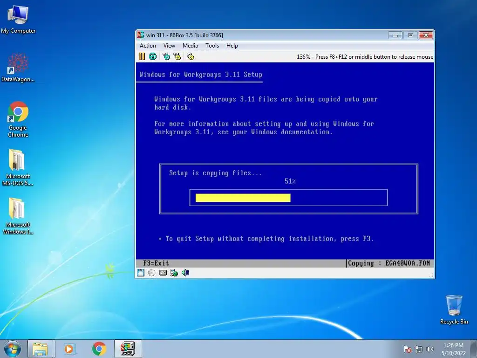Click the 86Box window resize grip
The height and width of the screenshot is (358, 477).
pyautogui.click(x=431, y=275)
